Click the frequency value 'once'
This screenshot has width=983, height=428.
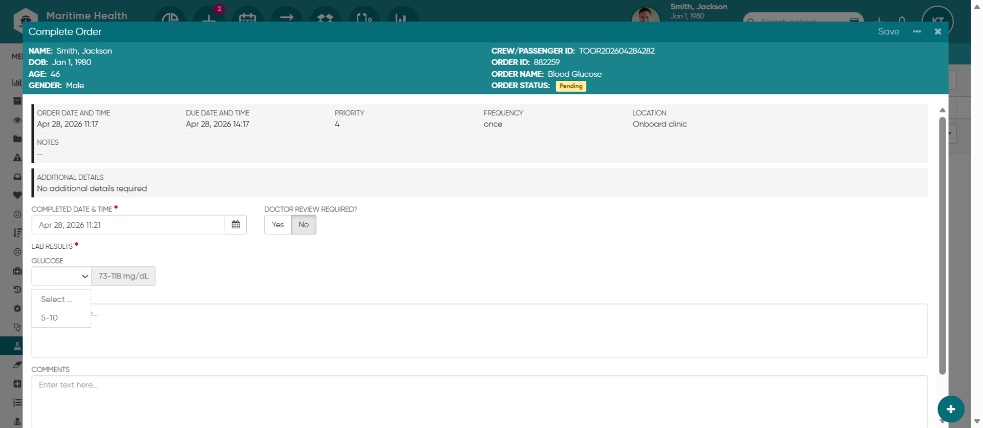(493, 124)
